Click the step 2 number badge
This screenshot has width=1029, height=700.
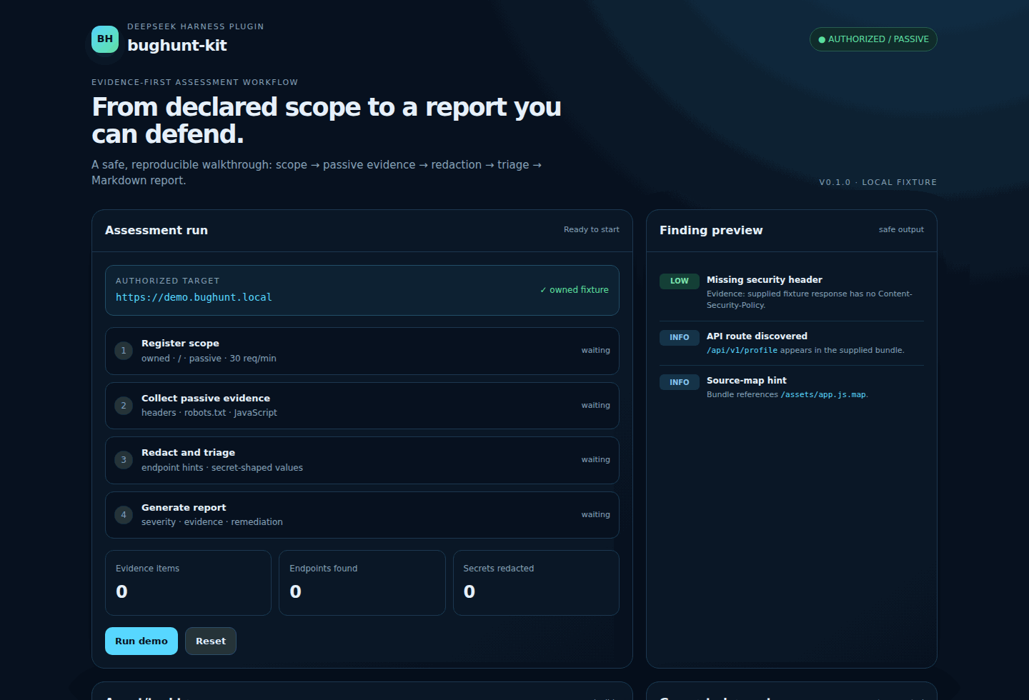click(x=124, y=406)
